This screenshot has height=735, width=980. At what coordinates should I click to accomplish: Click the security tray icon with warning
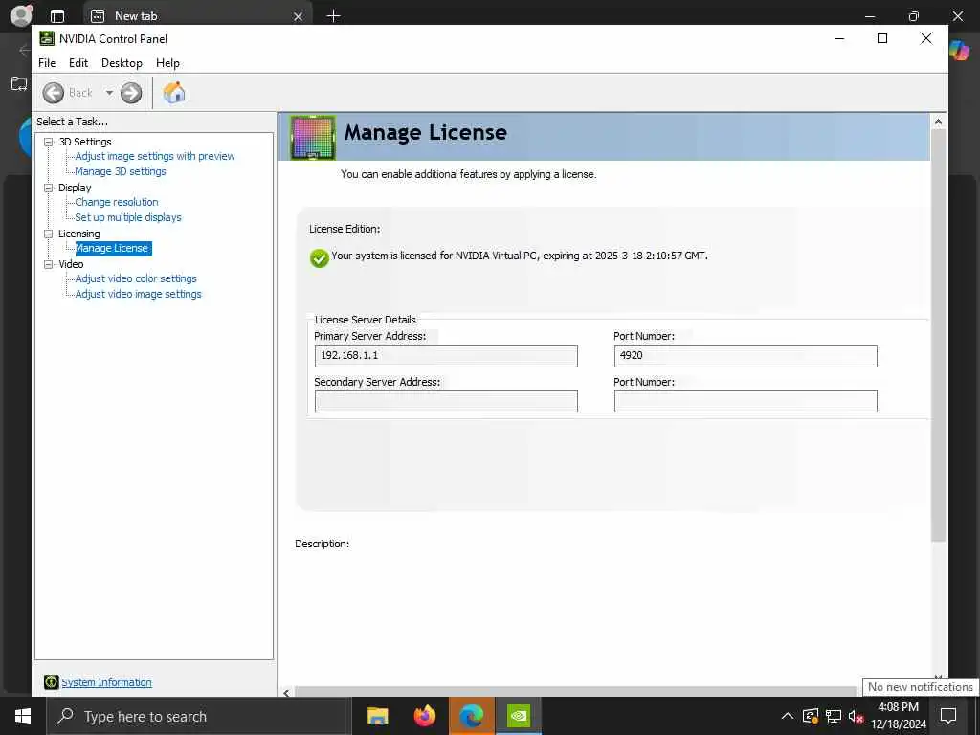(811, 716)
